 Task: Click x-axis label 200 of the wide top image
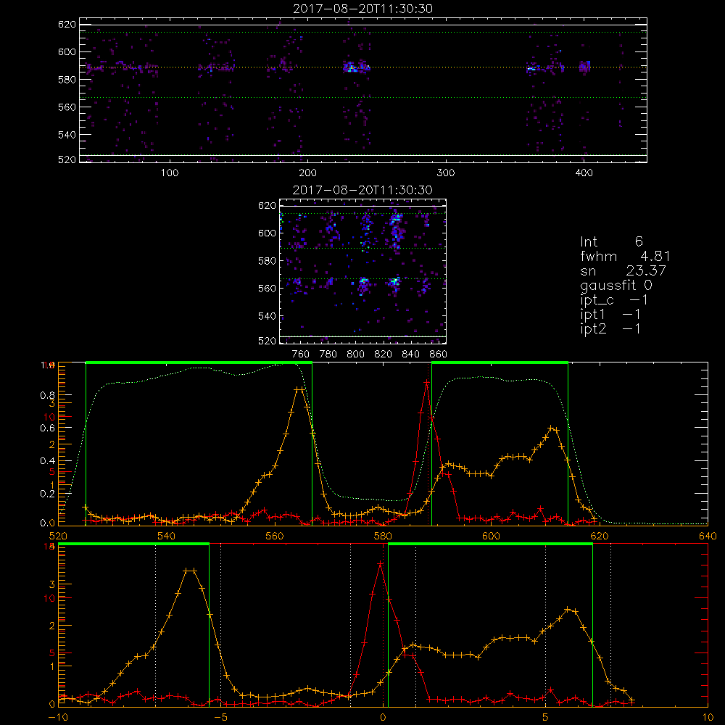(307, 173)
